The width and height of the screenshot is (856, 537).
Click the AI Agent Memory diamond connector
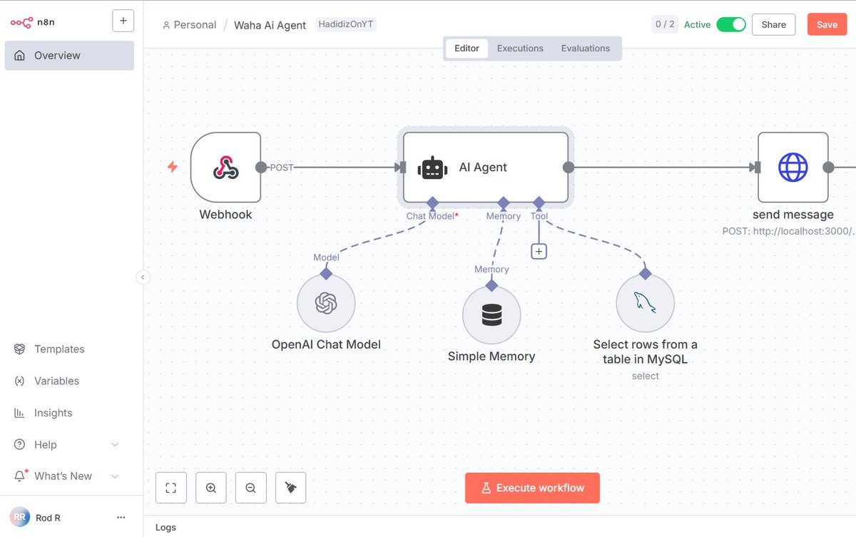[504, 203]
